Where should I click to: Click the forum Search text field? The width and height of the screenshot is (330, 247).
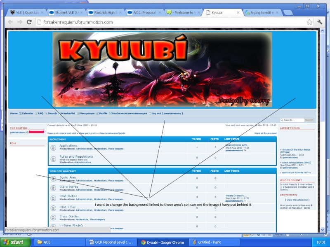click(292, 120)
